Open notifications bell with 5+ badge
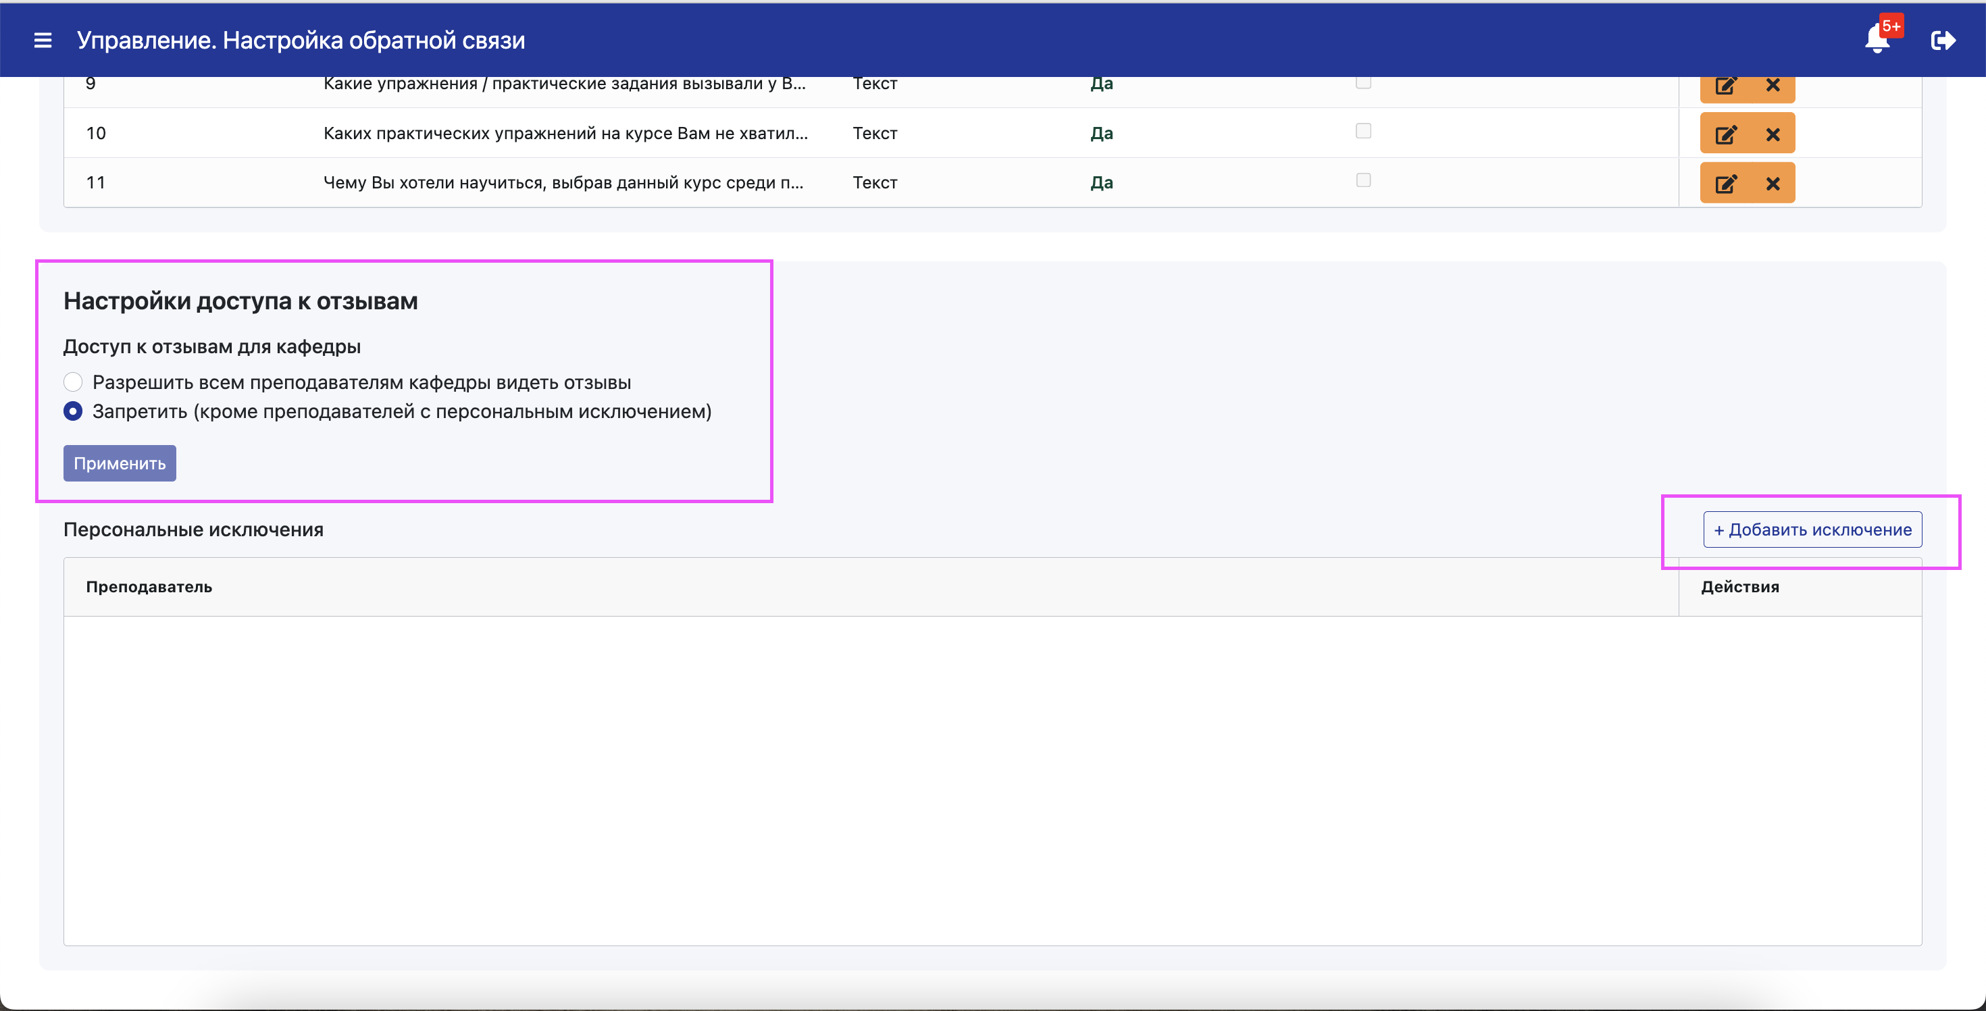 point(1878,38)
